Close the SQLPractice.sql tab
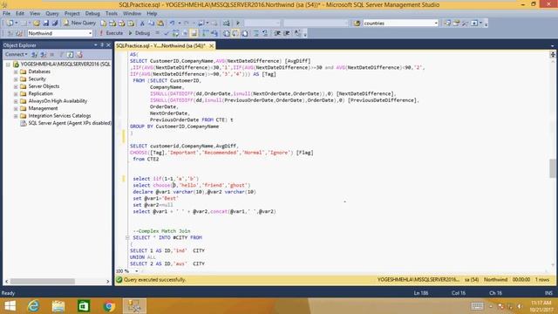The image size is (558, 314). [211, 46]
